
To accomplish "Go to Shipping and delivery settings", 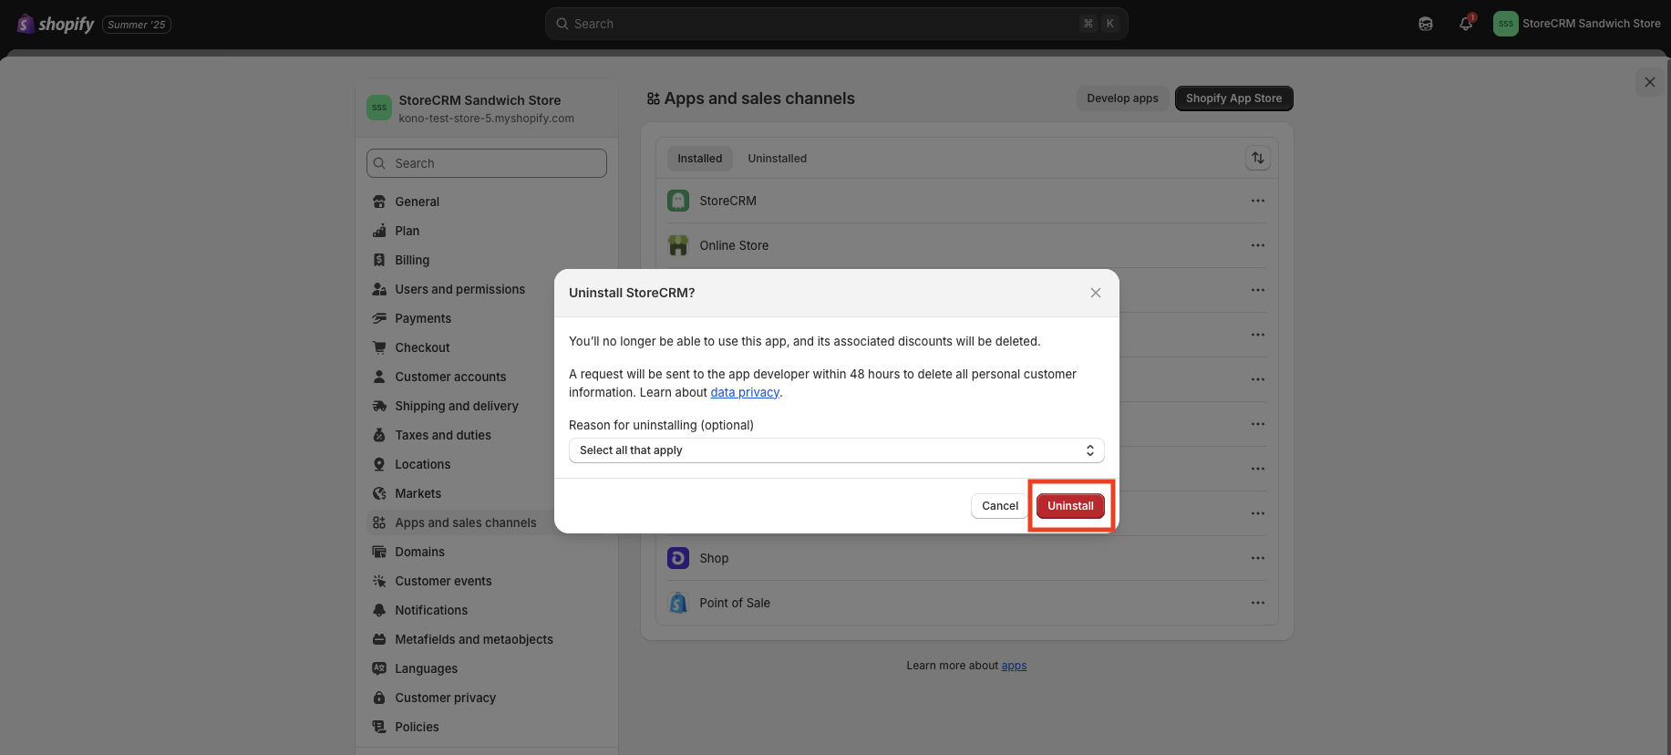I will click(487, 406).
